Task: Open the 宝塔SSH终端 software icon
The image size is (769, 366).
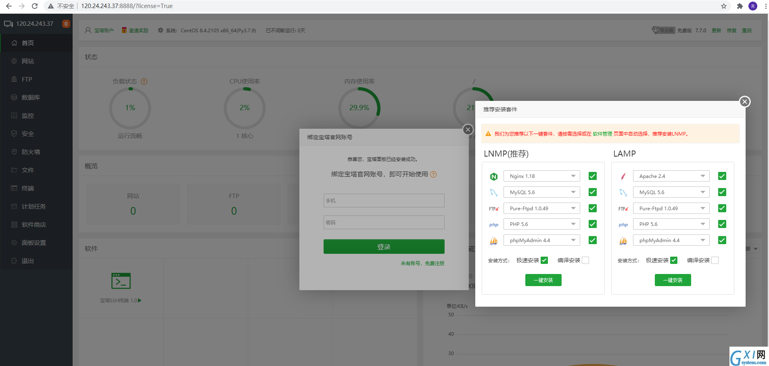Action: [121, 281]
